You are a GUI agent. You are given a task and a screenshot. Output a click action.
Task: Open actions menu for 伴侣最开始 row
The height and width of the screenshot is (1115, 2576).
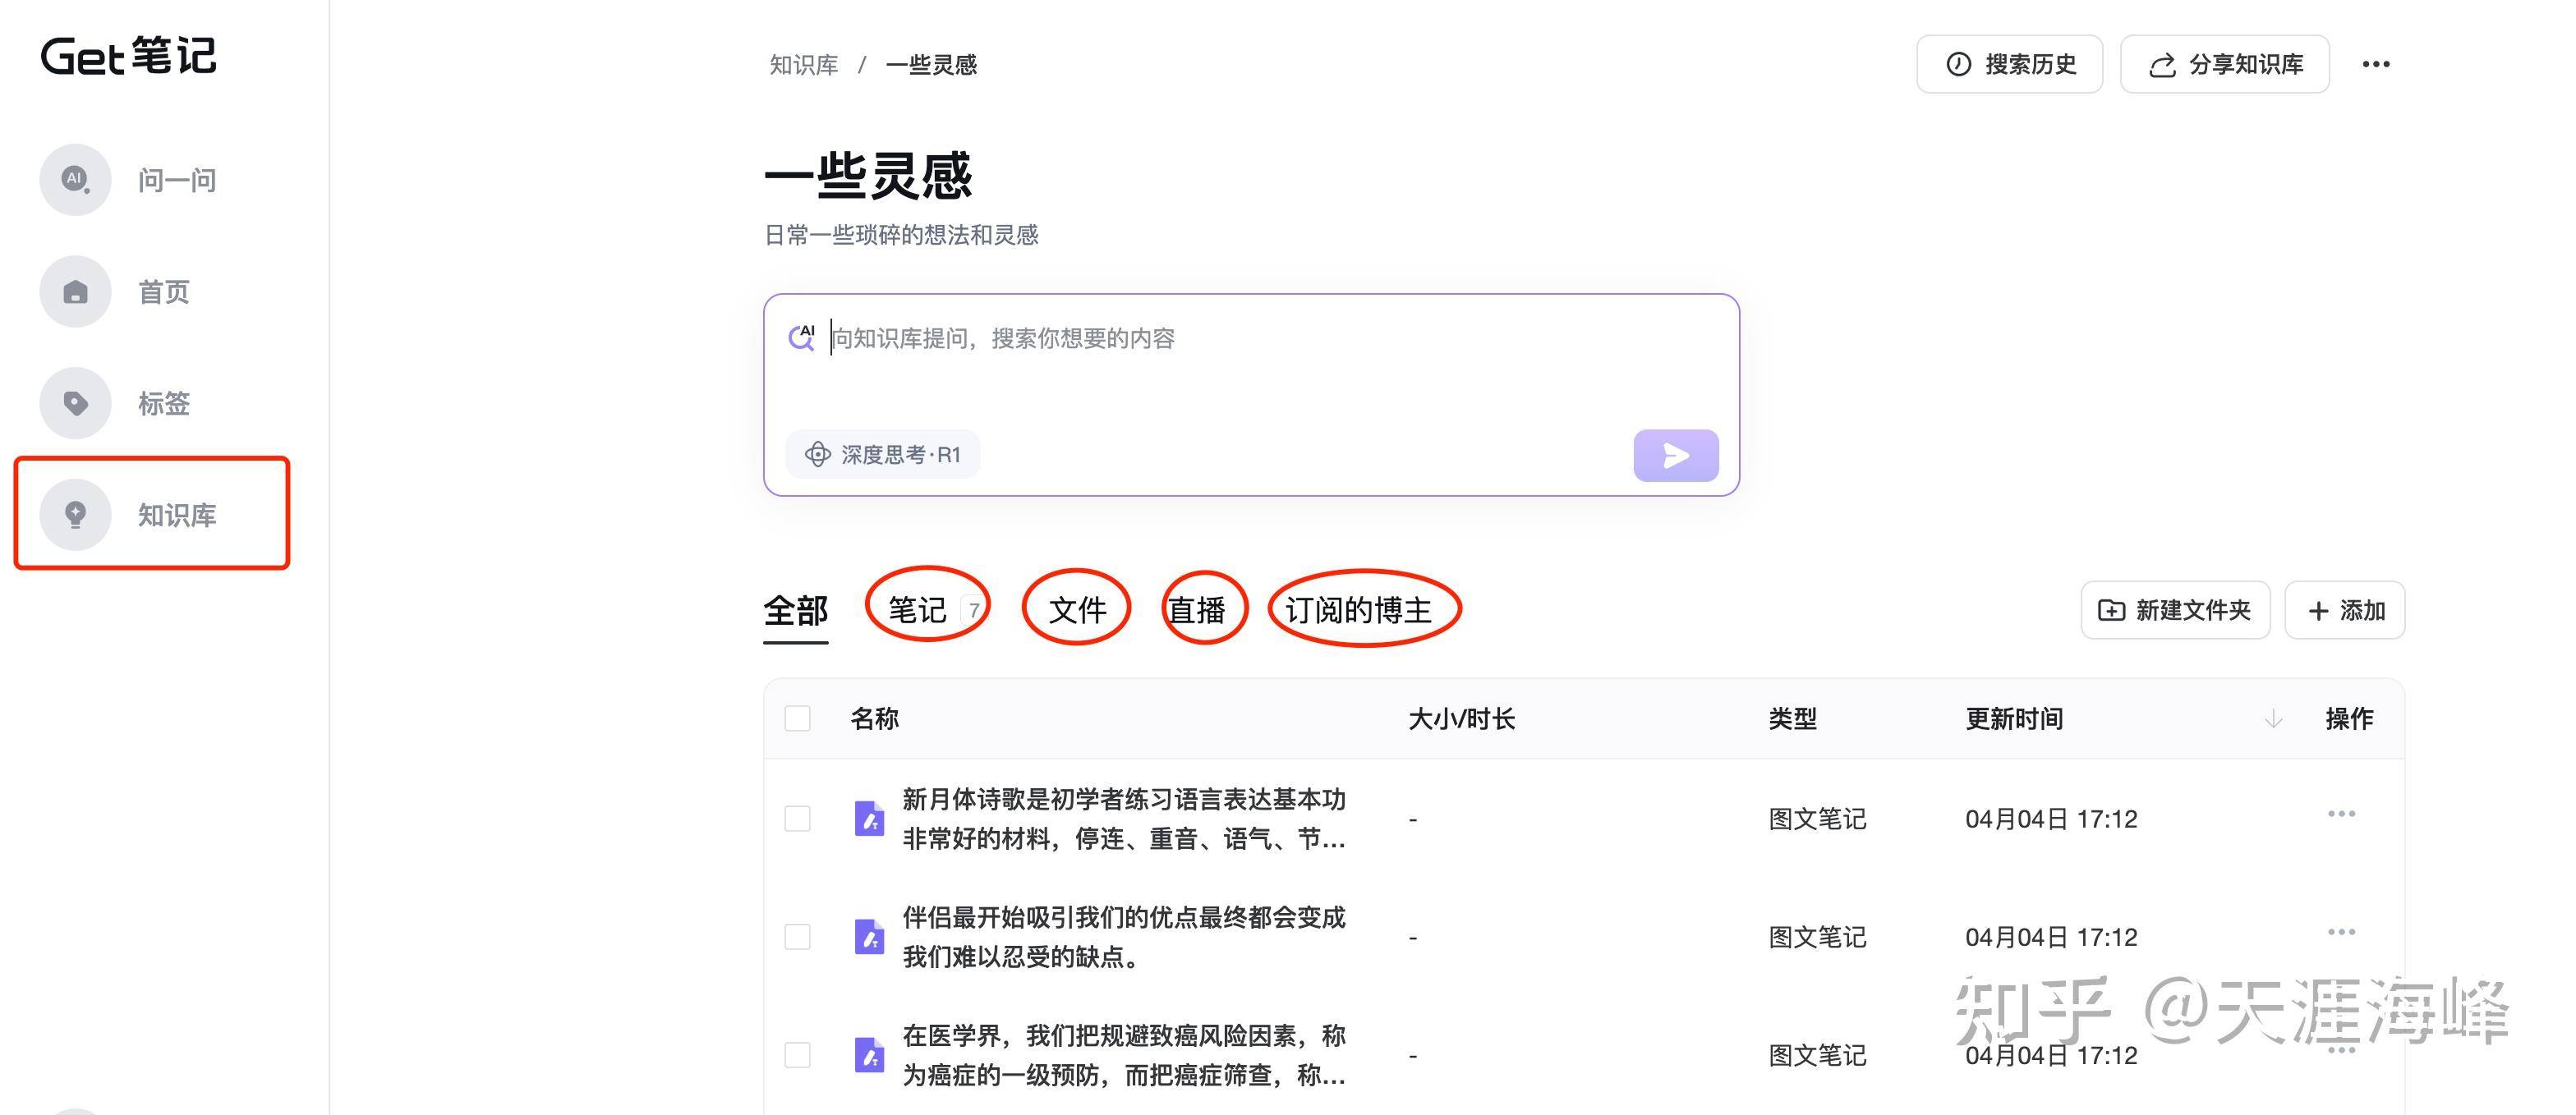[x=2341, y=931]
